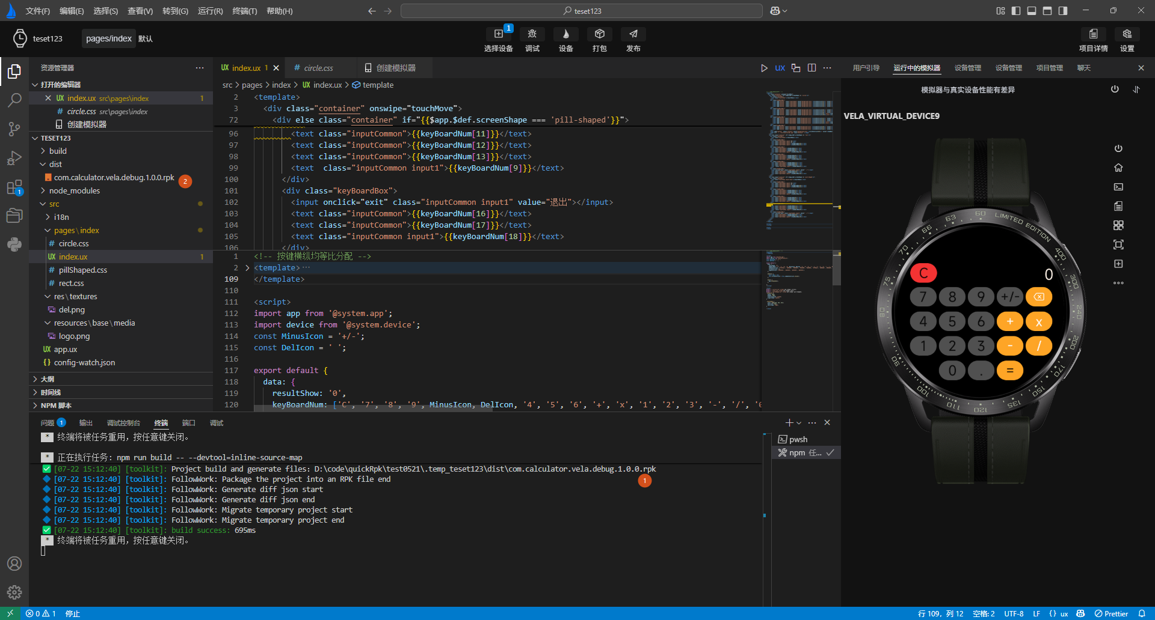Image resolution: width=1155 pixels, height=620 pixels.
Task: Open the 终端(T) menu
Action: (x=244, y=11)
